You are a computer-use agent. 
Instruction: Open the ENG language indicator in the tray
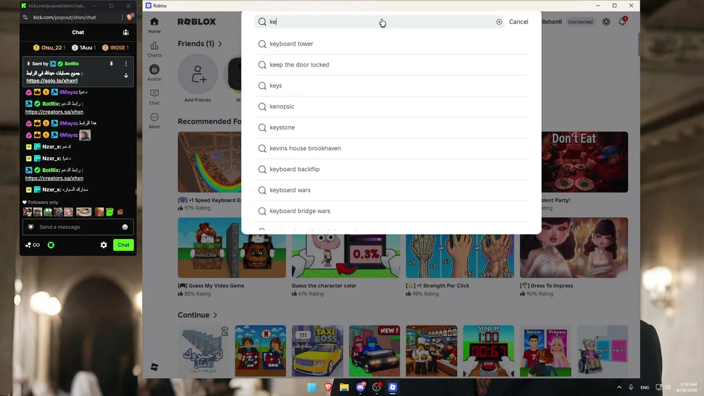click(645, 387)
